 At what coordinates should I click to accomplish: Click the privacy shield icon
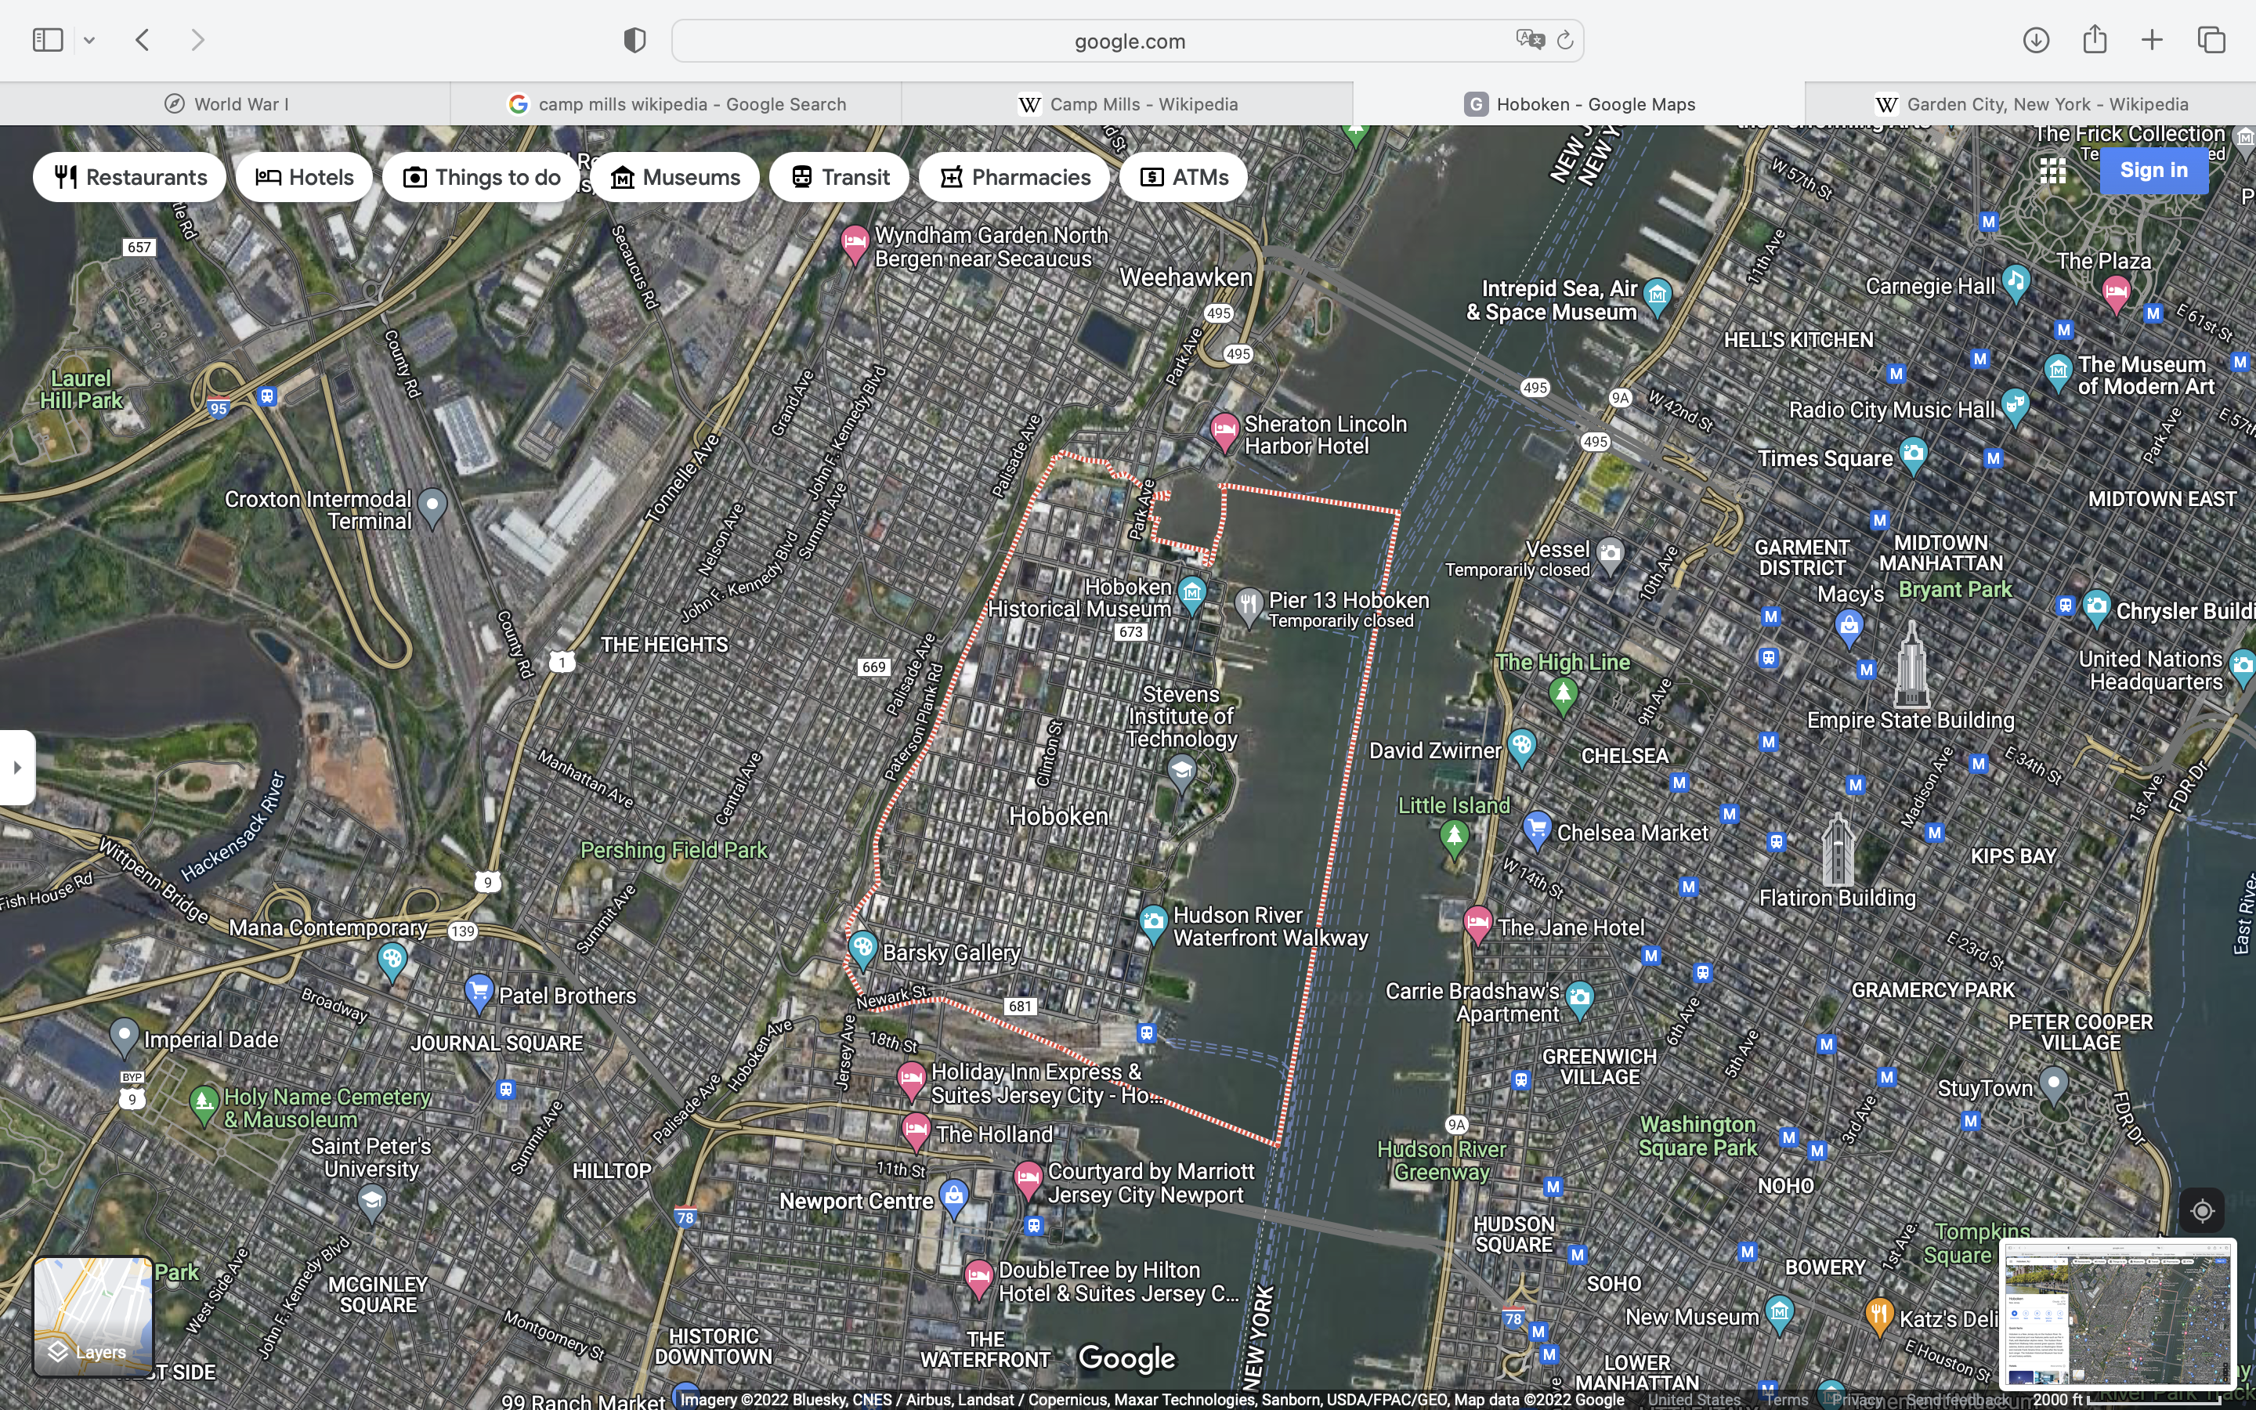pyautogui.click(x=634, y=40)
